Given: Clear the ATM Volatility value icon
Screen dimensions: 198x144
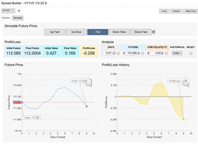Looking at the screenshot, I should (x=166, y=53).
